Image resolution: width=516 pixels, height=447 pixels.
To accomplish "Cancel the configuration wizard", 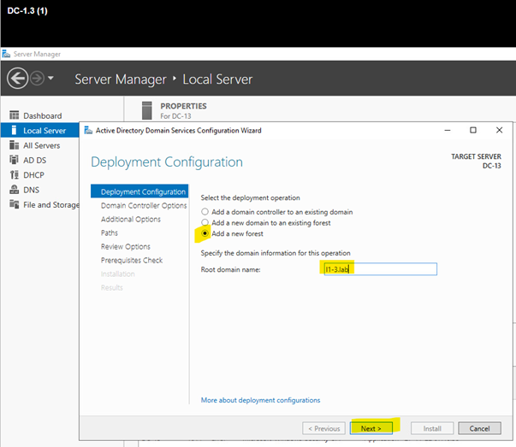I will point(479,428).
